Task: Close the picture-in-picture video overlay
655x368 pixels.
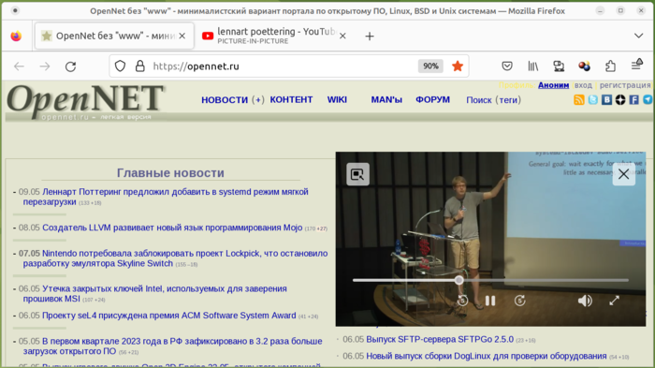Action: click(624, 174)
